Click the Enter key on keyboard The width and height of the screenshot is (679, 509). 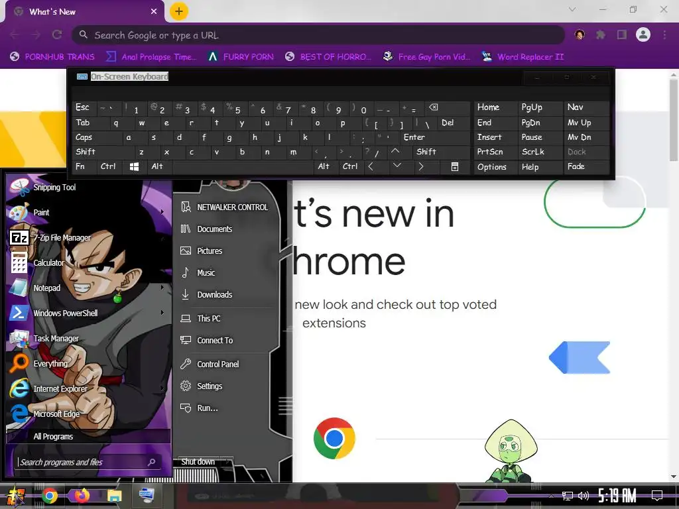pyautogui.click(x=435, y=137)
